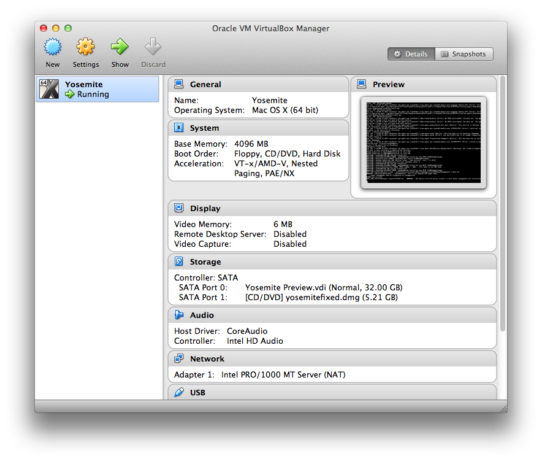Switch to the Details view
This screenshot has width=542, height=461.
point(411,54)
